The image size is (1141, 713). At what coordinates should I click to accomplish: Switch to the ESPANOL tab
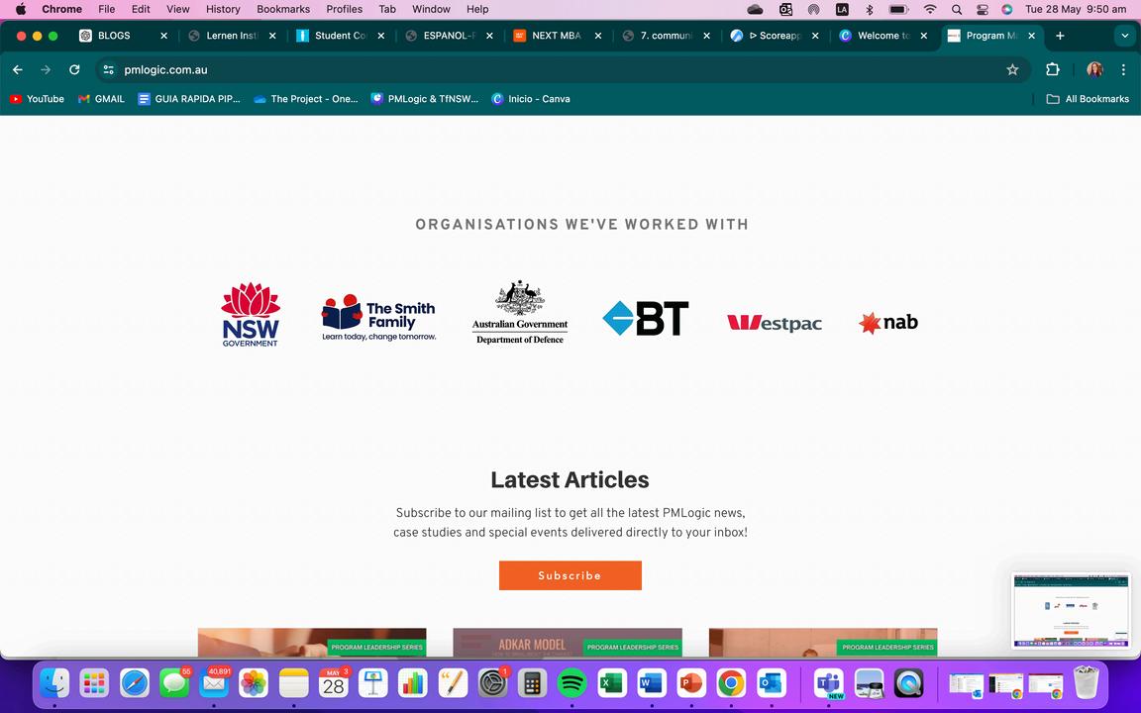tap(449, 36)
